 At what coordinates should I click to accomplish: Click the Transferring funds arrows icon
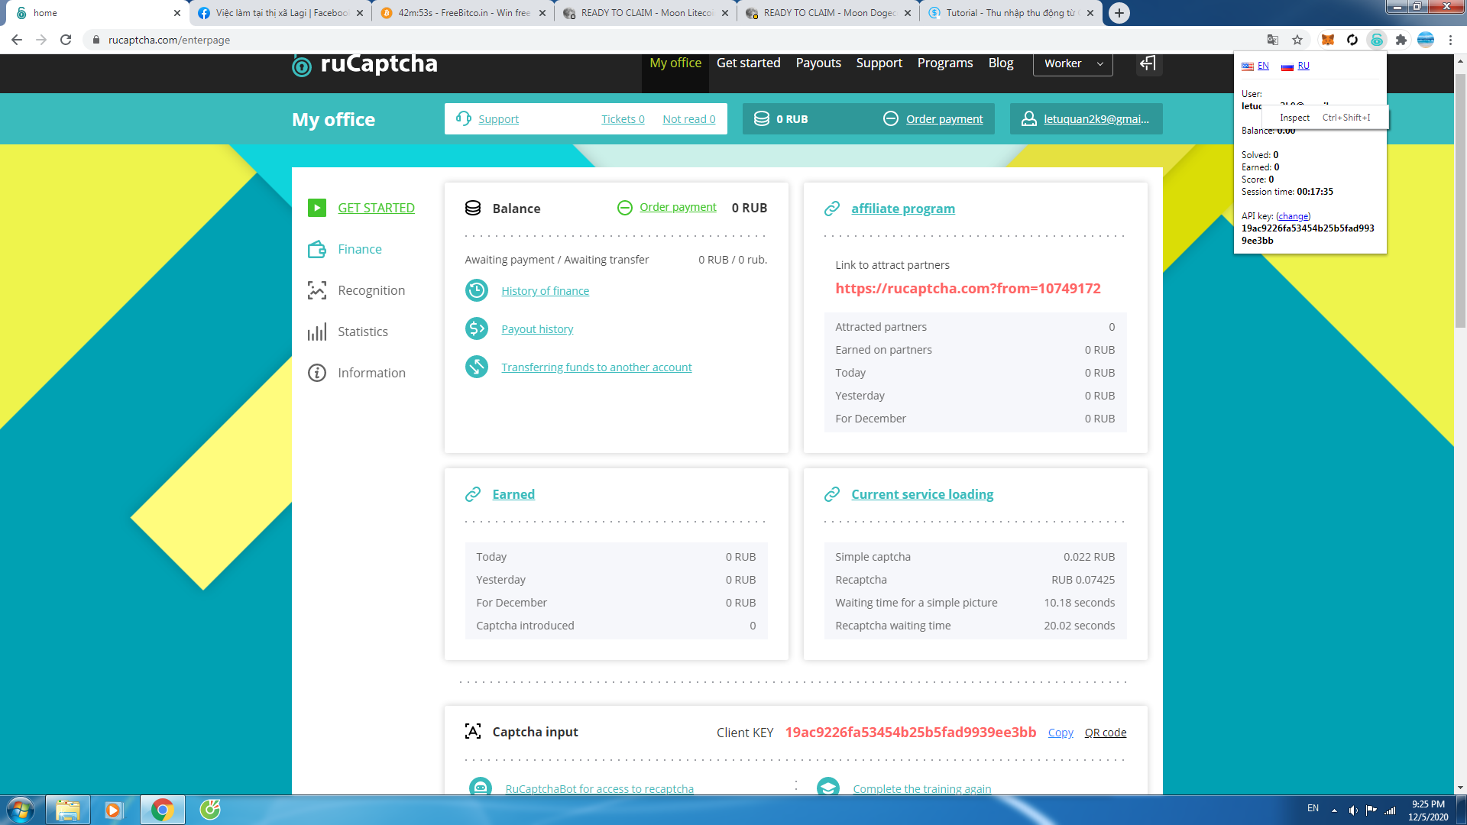coord(477,367)
